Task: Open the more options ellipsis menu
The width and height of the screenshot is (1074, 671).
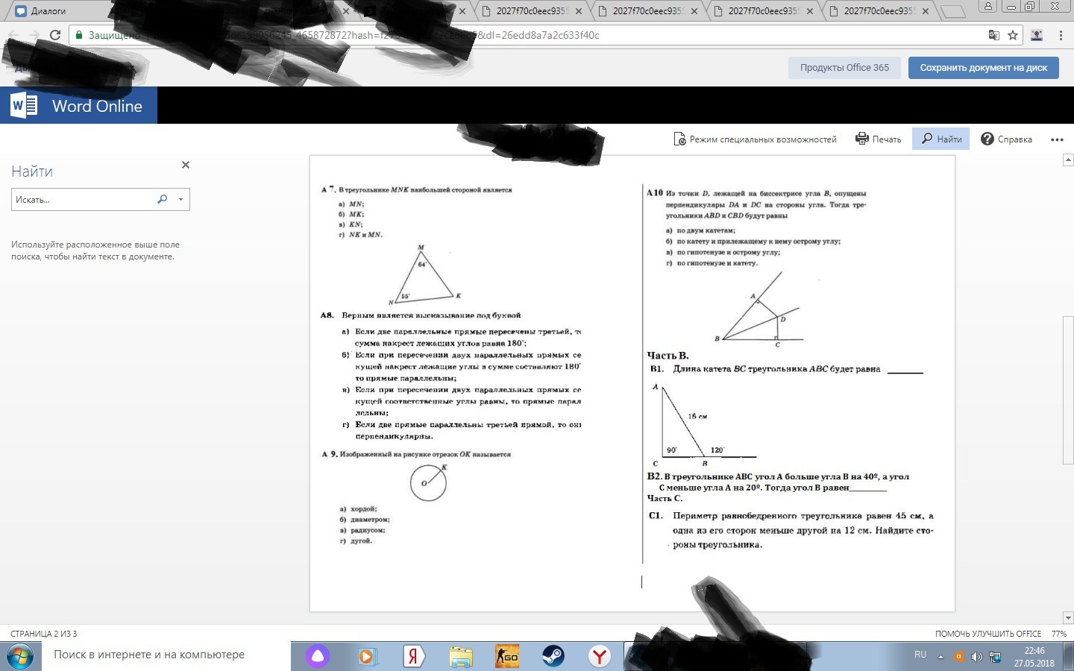Action: [1057, 139]
